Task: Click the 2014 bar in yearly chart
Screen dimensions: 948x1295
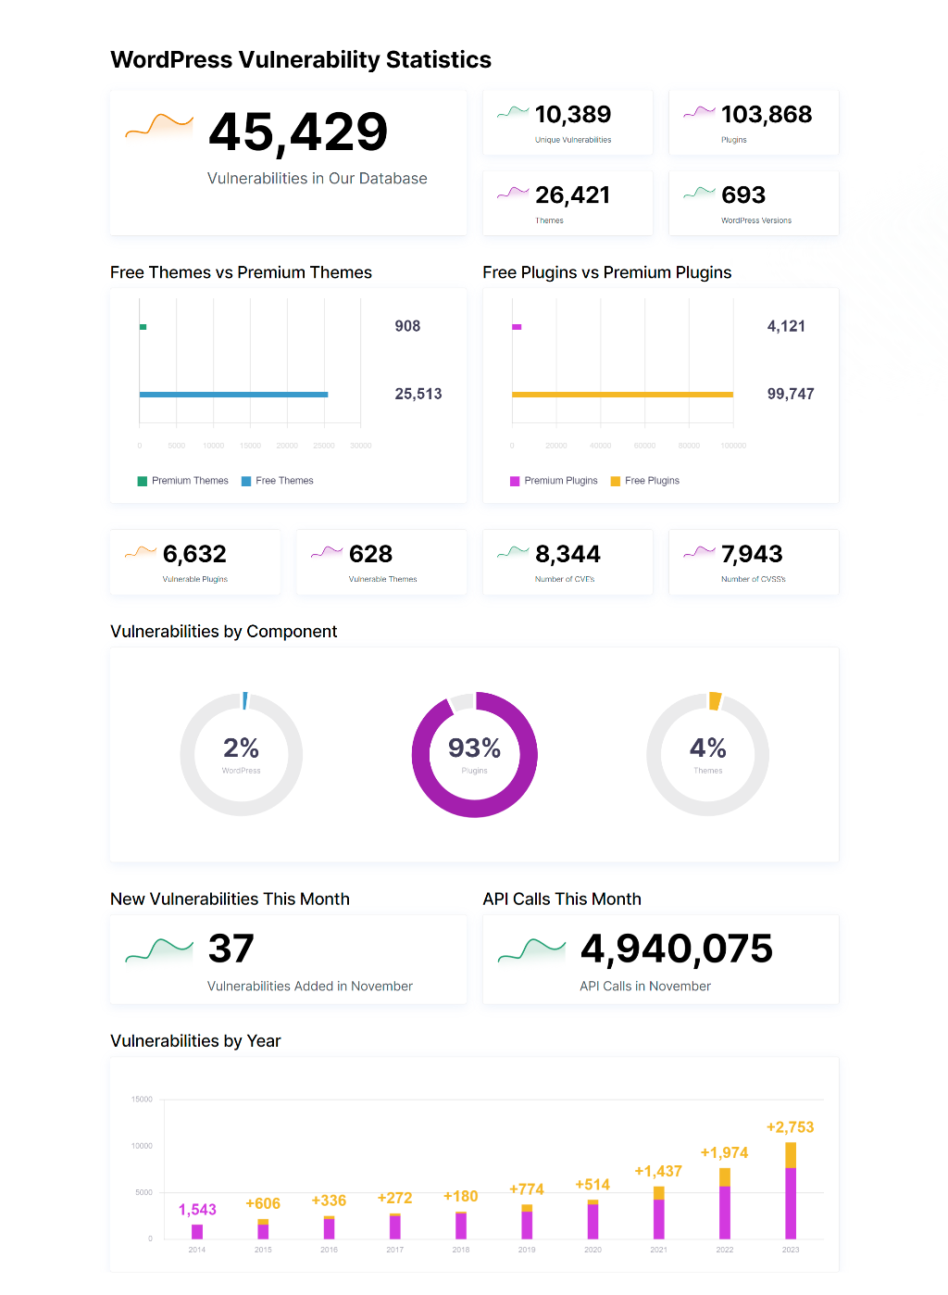Action: coord(197,1232)
